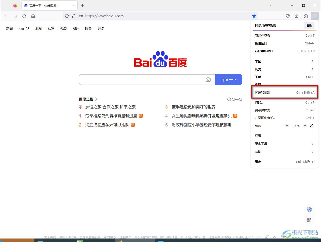Viewport: 321px width, 242px height.
Task: Open 扩展和主题 add-ons and themes
Action: pyautogui.click(x=285, y=92)
